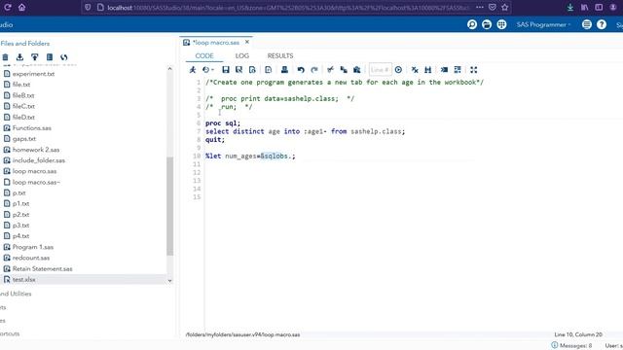Screen dimensions: 623x350
Task: Open the submission history dropdown
Action: click(x=207, y=70)
